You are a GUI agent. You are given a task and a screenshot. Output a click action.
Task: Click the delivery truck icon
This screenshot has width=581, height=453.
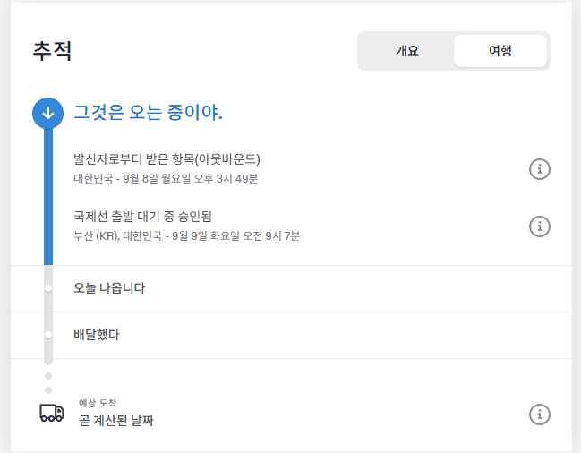[52, 413]
